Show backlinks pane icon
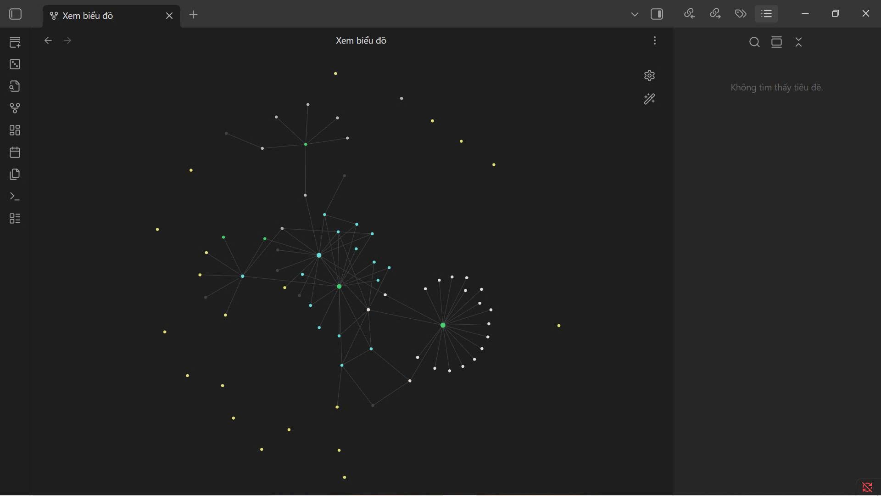Viewport: 881px width, 496px height. 689,14
